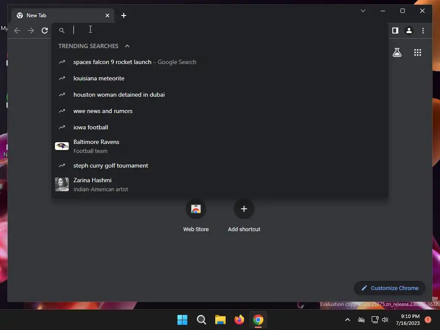Open the notification badge in the taskbar
The height and width of the screenshot is (330, 440).
428,320
